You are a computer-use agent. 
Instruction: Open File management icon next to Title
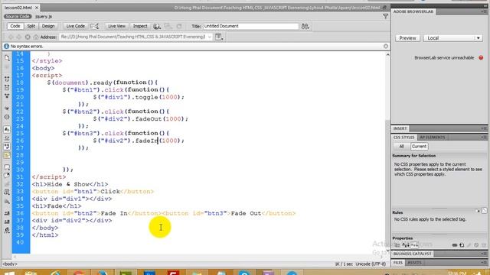(305, 27)
